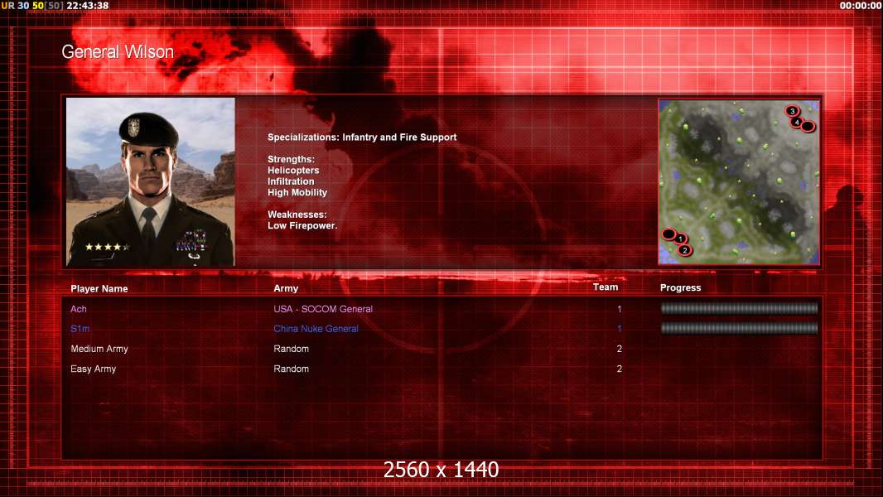Click the "Progress" column header

[680, 287]
